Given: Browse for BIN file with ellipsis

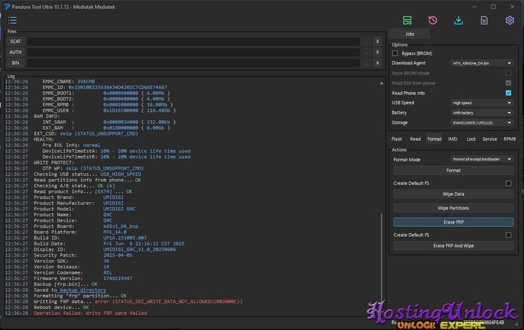Looking at the screenshot, I should coord(367,63).
